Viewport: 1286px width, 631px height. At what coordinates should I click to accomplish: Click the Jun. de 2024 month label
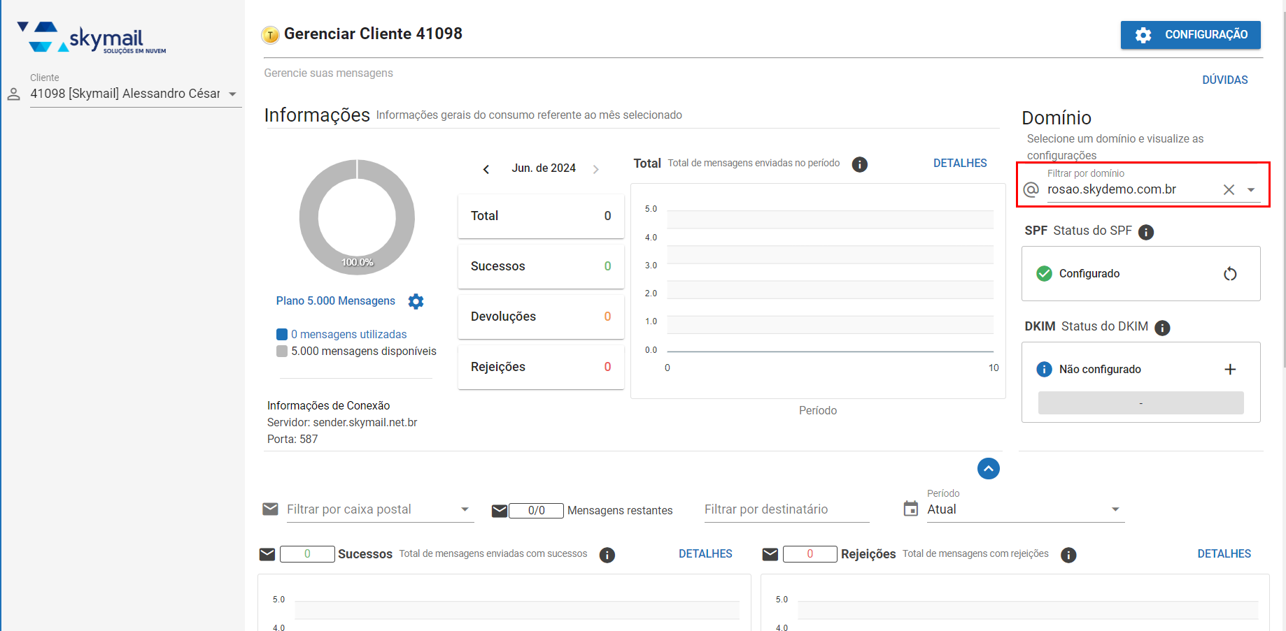click(x=544, y=168)
